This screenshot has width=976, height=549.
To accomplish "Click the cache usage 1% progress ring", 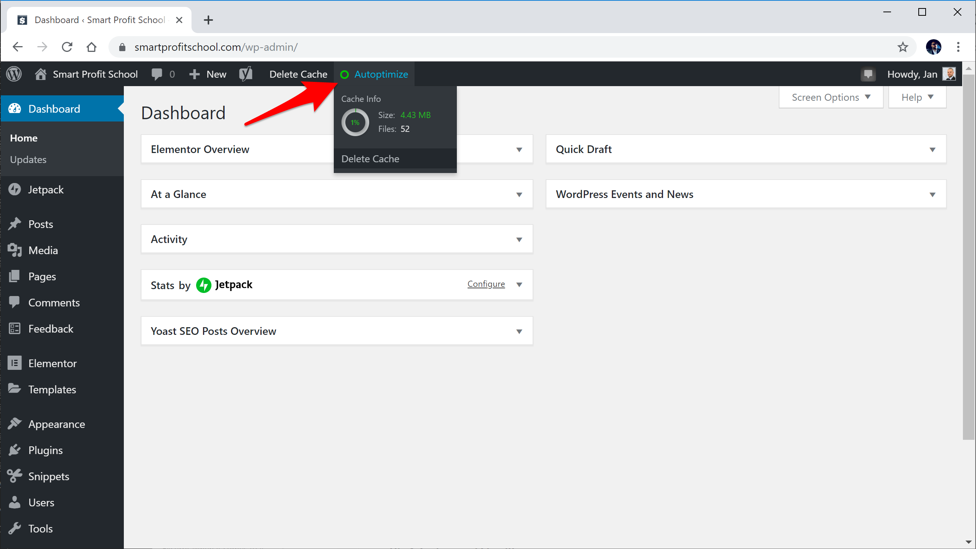I will click(355, 122).
